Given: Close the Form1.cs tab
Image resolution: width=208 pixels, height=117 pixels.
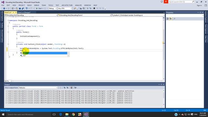Looking at the screenshot, I should point(16,12).
